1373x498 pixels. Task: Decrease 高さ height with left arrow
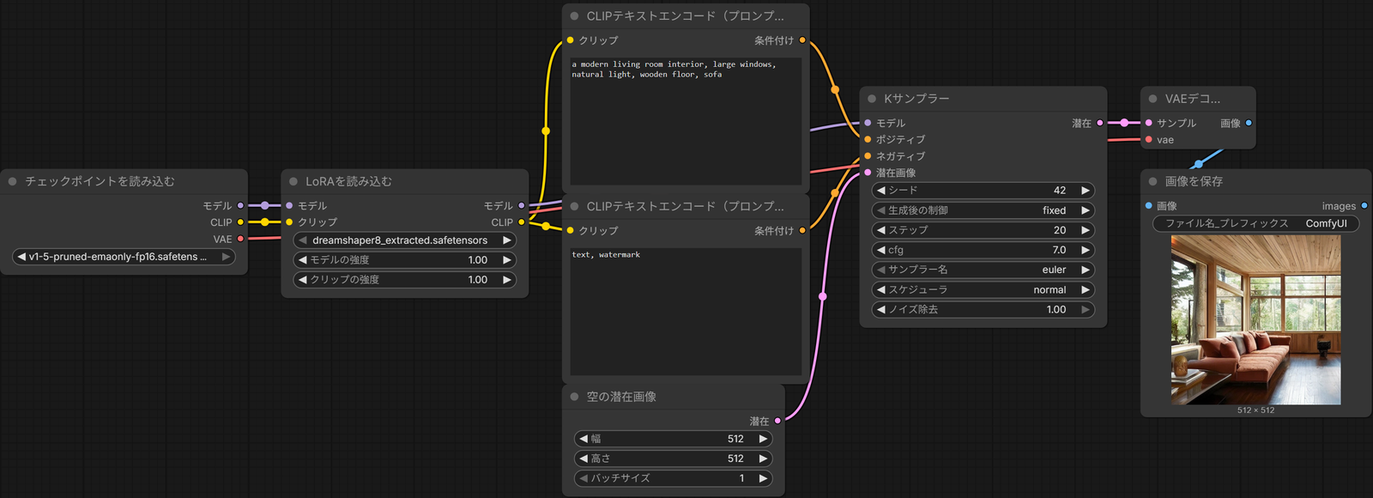click(x=584, y=459)
